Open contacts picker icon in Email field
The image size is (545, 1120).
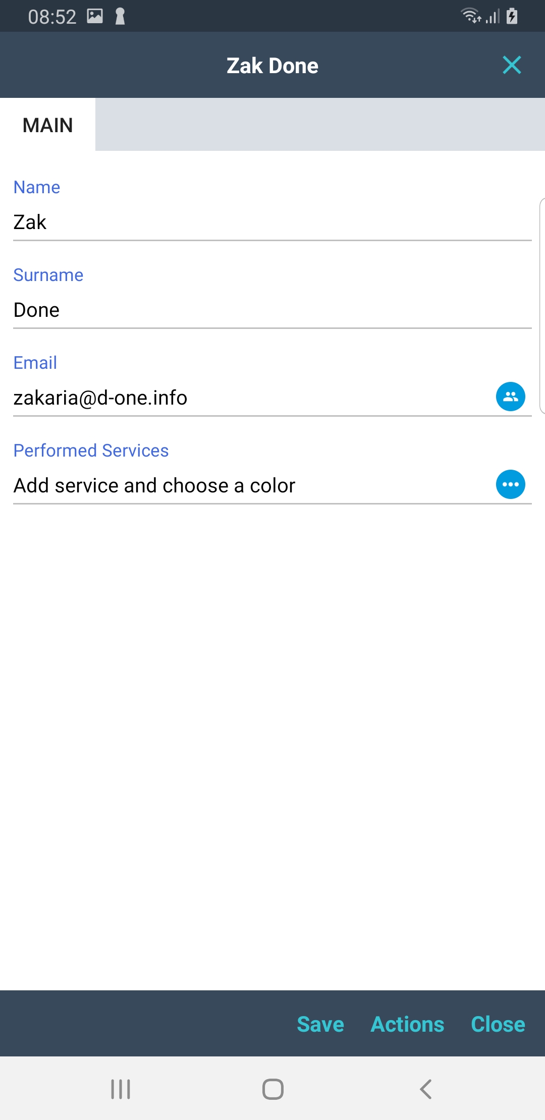click(x=510, y=397)
